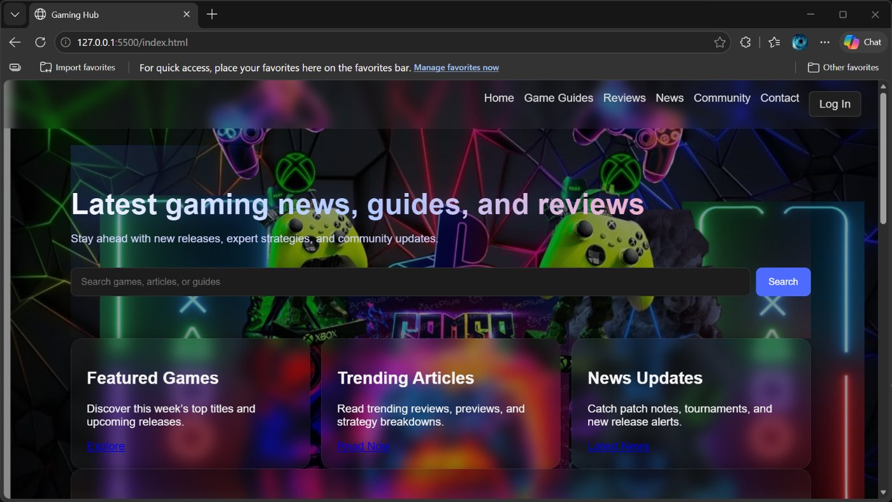Open the Manage favorites now link

[456, 68]
